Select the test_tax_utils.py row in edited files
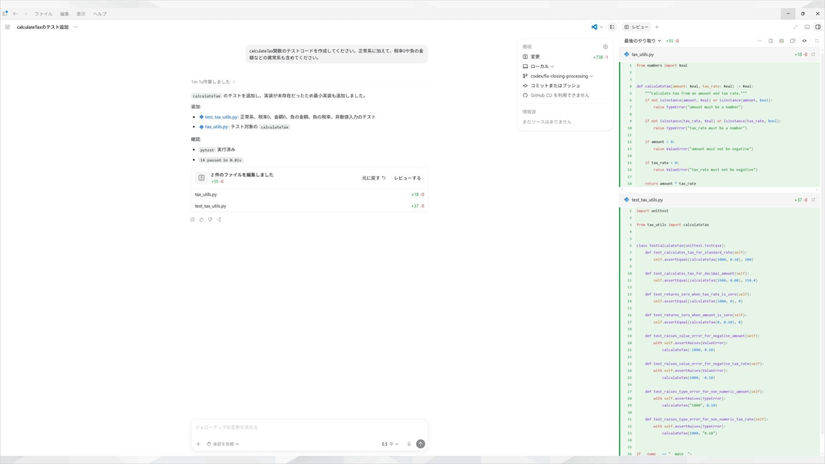Viewport: 825px width, 464px height. point(309,206)
